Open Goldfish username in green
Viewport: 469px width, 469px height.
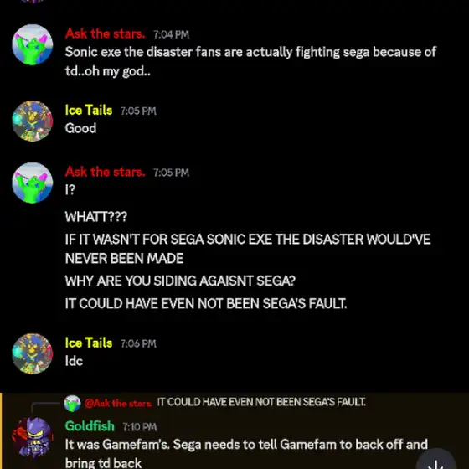90,426
